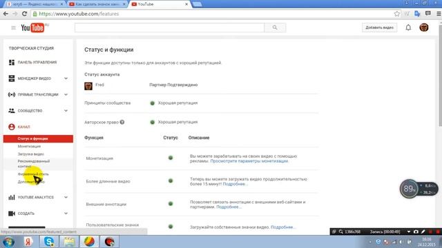Viewport: 442px width, 248px height.
Task: Click in the YouTube search field
Action: coord(169,28)
